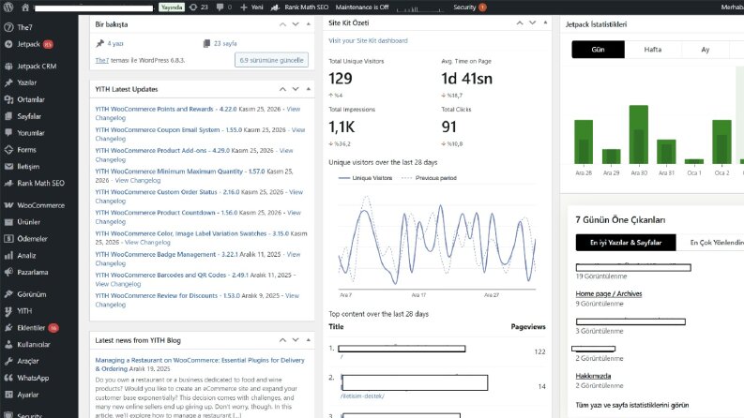744x418 pixels.
Task: Click The7 sidebar icon
Action: pyautogui.click(x=8, y=27)
